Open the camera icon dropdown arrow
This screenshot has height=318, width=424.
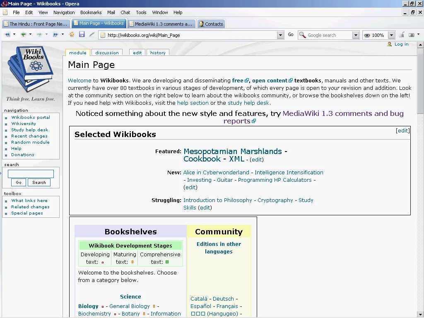pyautogui.click(x=419, y=35)
